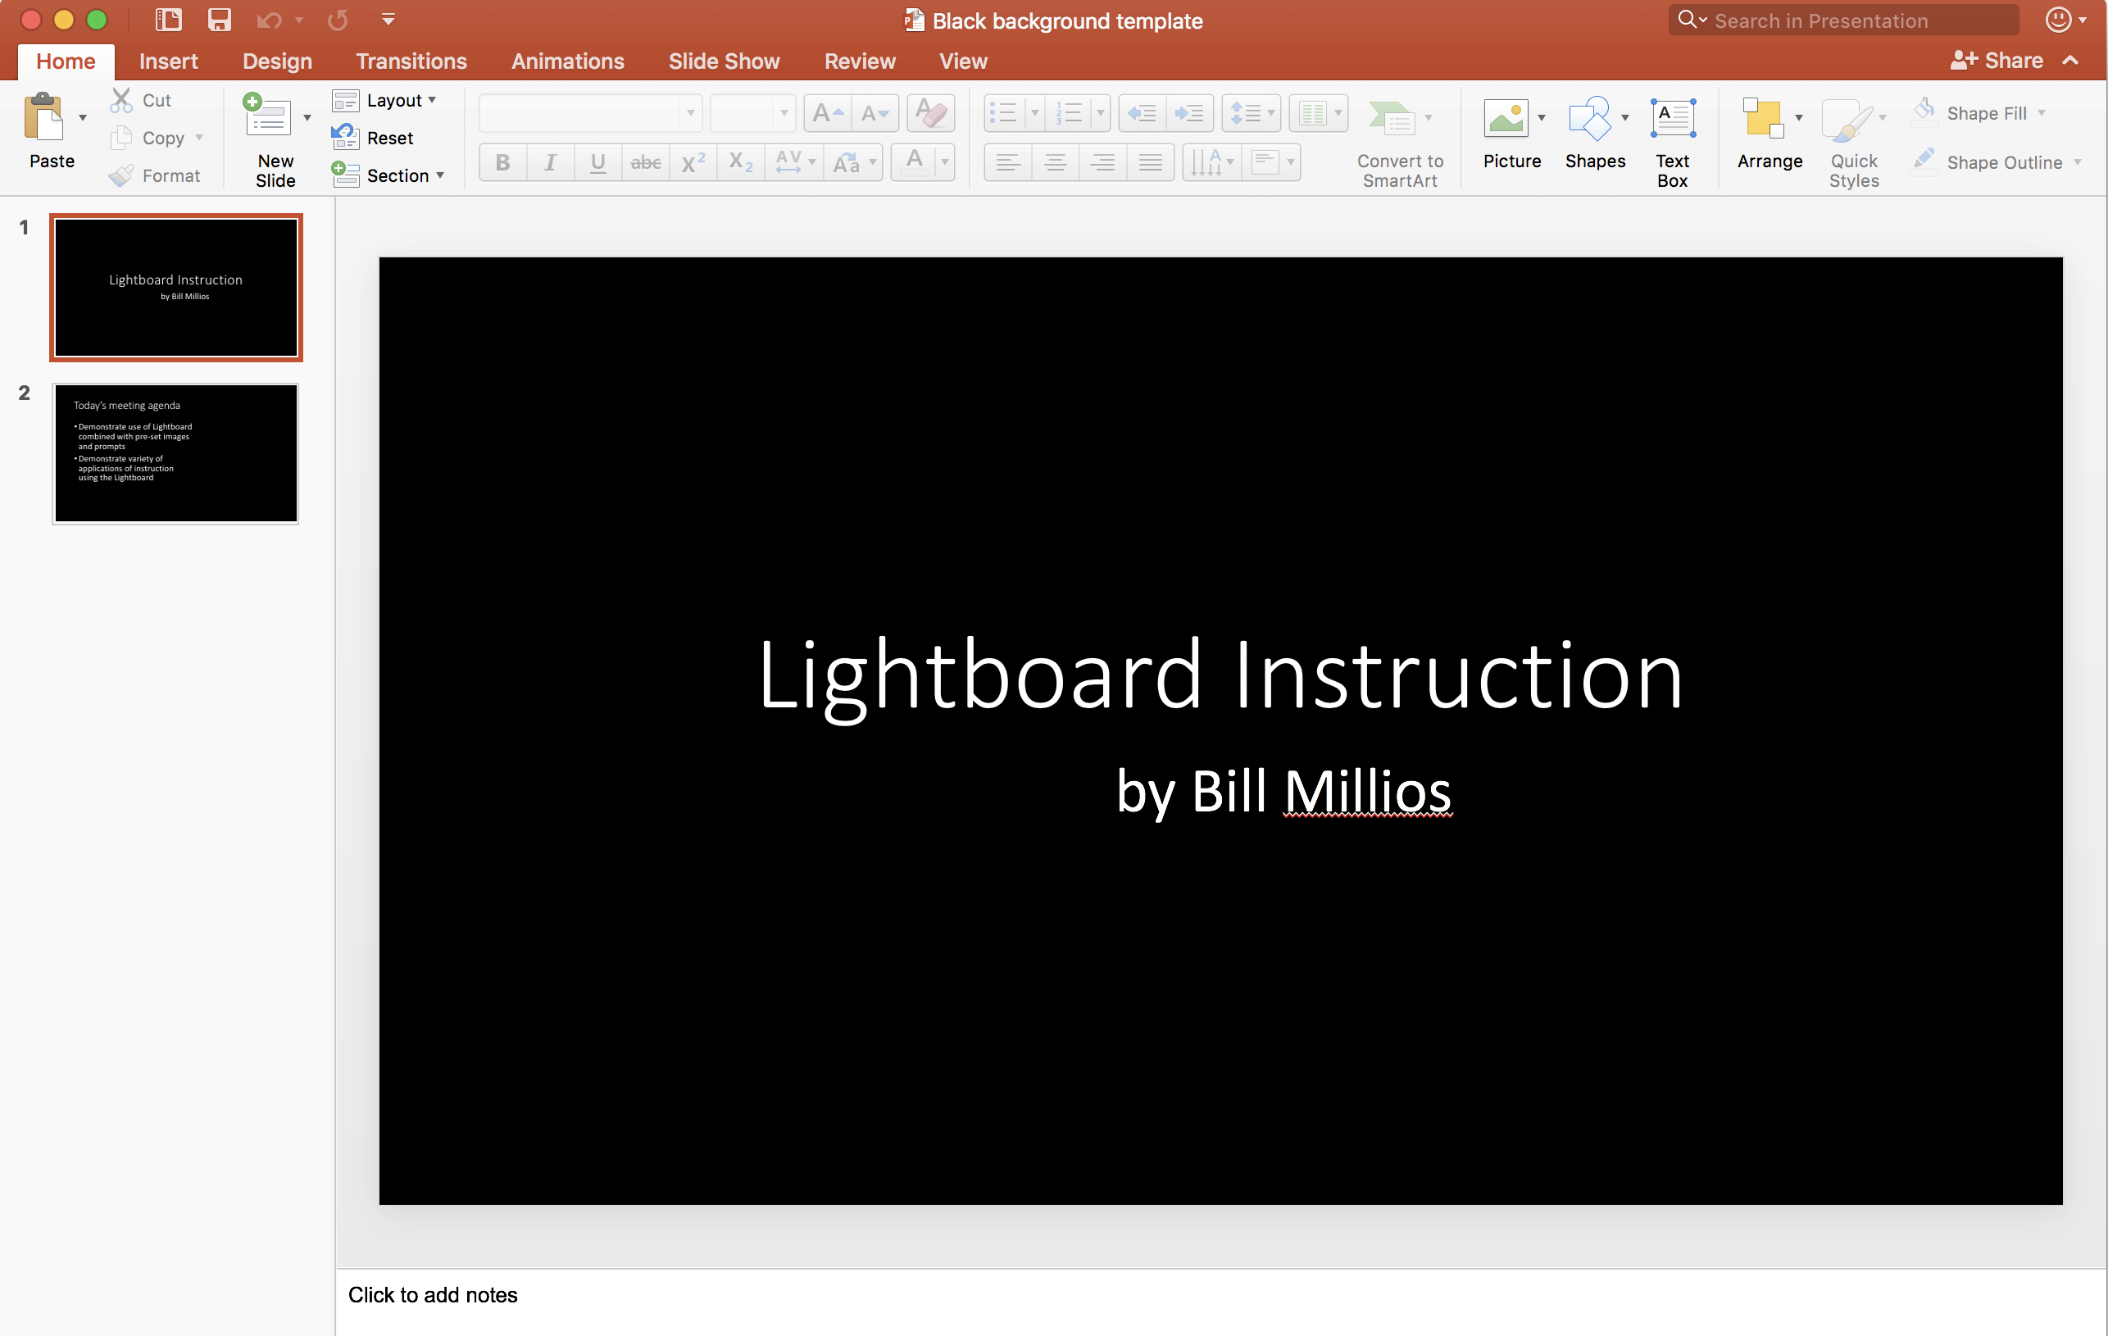
Task: Open the Animations tab
Action: coord(567,61)
